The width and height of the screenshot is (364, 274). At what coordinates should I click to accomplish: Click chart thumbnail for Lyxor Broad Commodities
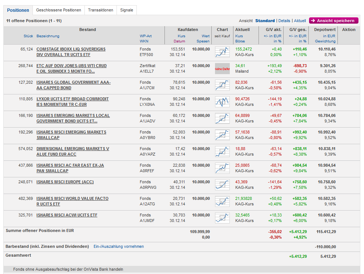(222, 102)
